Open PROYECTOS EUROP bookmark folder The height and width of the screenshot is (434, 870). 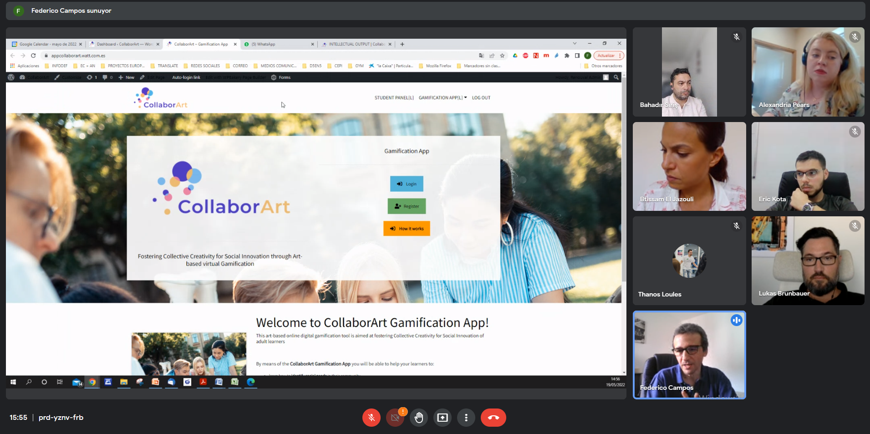(x=122, y=66)
